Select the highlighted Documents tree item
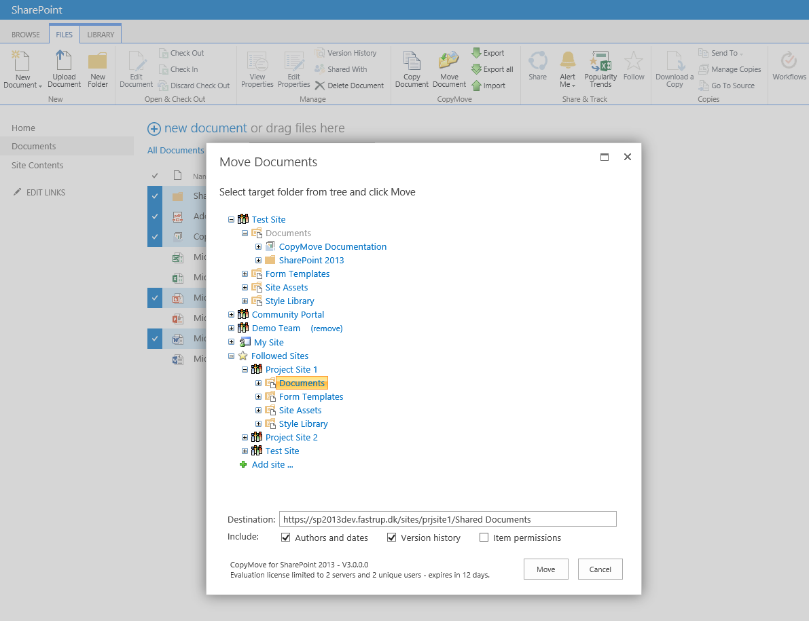Image resolution: width=809 pixels, height=621 pixels. click(302, 383)
